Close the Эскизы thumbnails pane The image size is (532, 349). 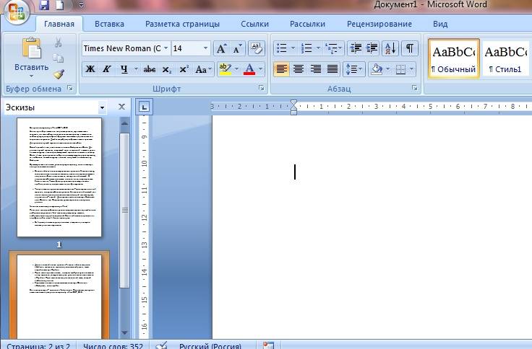[121, 107]
